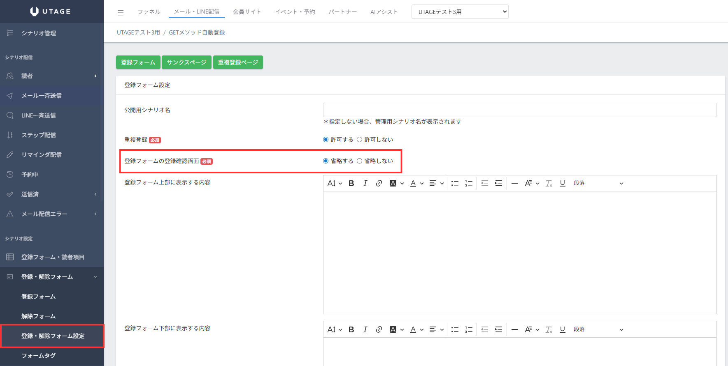The width and height of the screenshot is (728, 366).
Task: Select 許可しない for 重複登録
Action: (x=360, y=140)
